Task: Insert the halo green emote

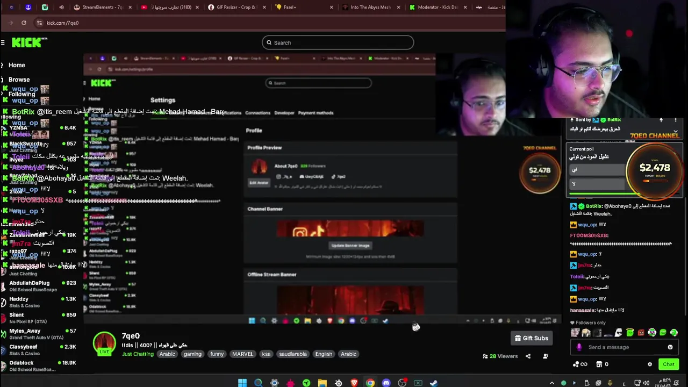Action: pyautogui.click(x=630, y=333)
